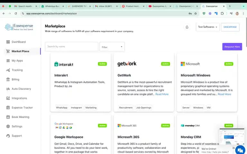
Task: Click the Chrome profile avatar
Action: pos(237,13)
